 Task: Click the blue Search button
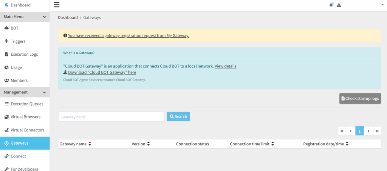(x=178, y=117)
